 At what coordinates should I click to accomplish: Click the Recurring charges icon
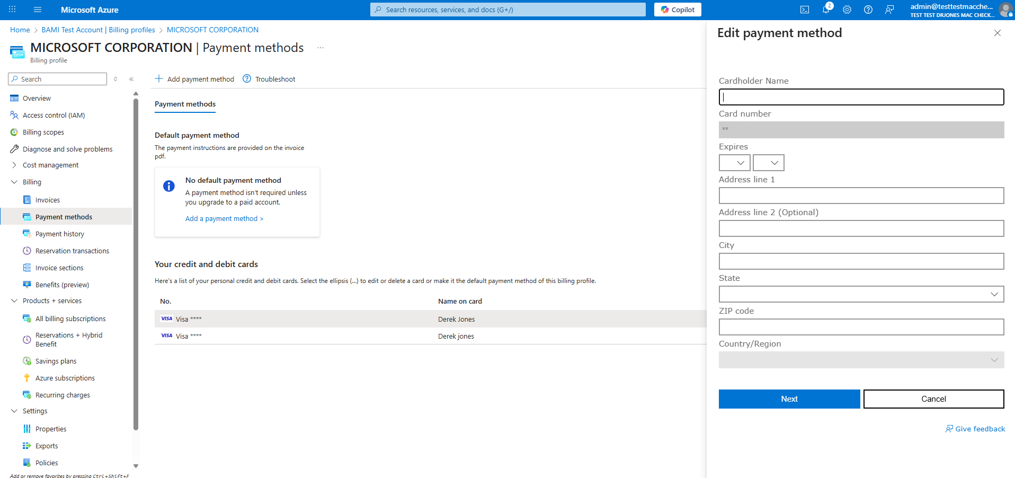click(27, 395)
